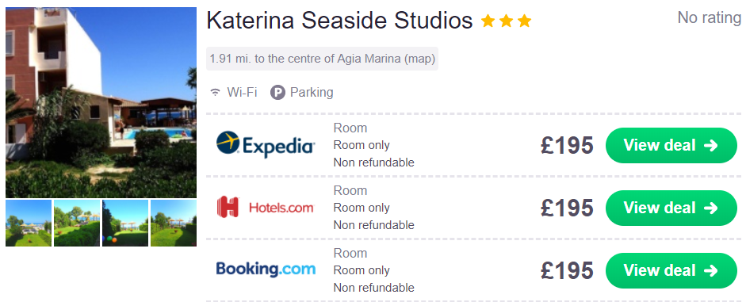Select the third thumbnail with colored balls
This screenshot has height=302, width=746.
(125, 223)
